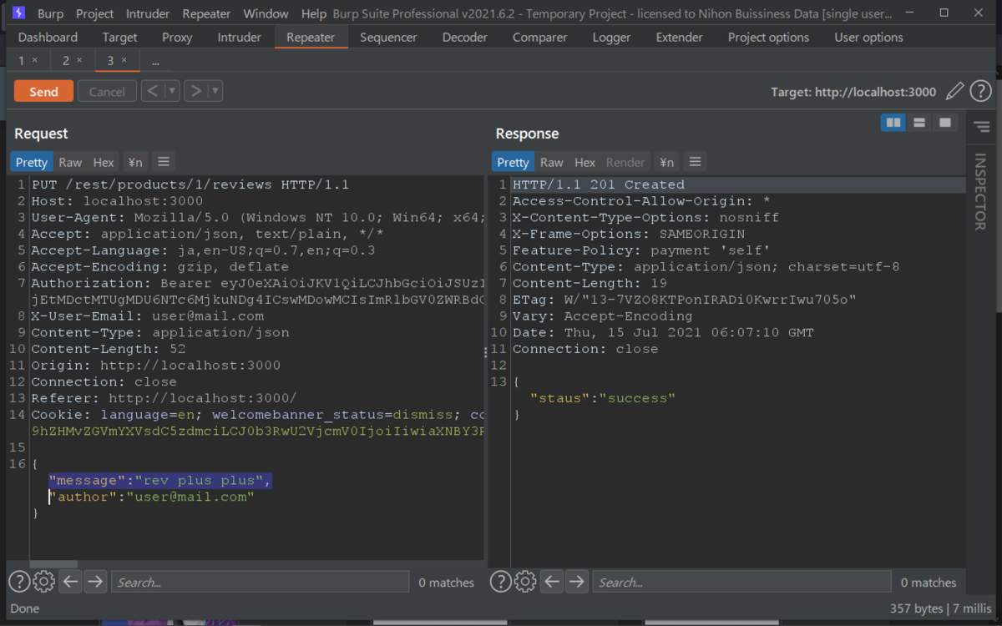The height and width of the screenshot is (626, 1002).
Task: Switch response view to Hex
Action: click(585, 162)
